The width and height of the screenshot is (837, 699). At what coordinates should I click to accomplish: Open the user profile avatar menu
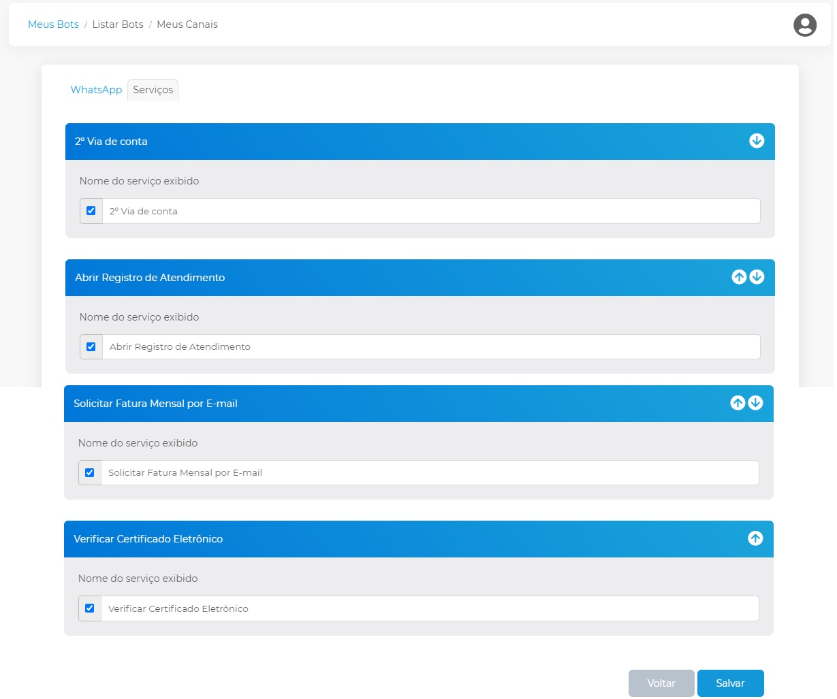coord(804,25)
